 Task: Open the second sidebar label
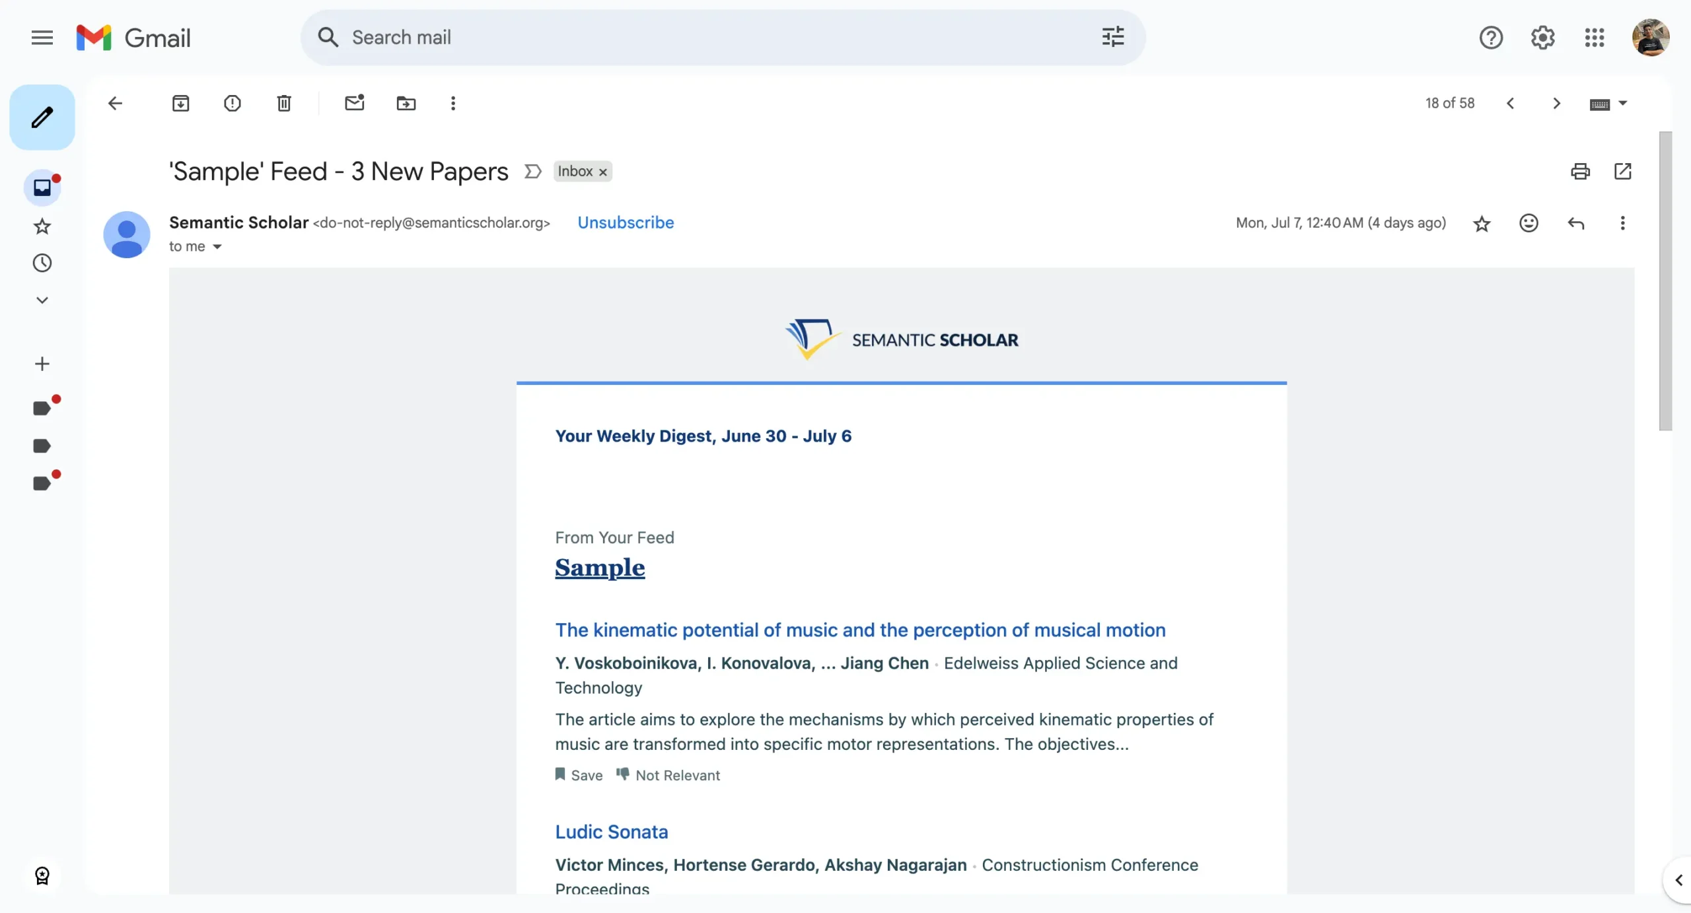coord(42,446)
